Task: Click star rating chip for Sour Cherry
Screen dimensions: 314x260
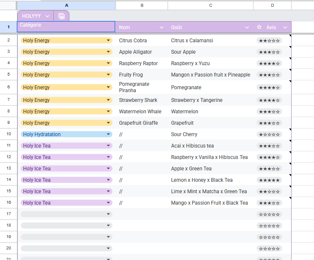Action: [x=269, y=134]
